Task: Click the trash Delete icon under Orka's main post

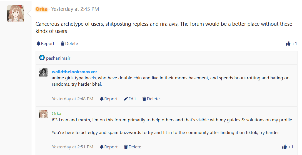Action: 63,44
